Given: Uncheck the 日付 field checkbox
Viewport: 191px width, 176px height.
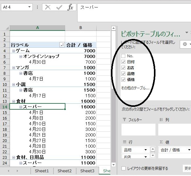Looking at the screenshot, I should click(x=123, y=62).
